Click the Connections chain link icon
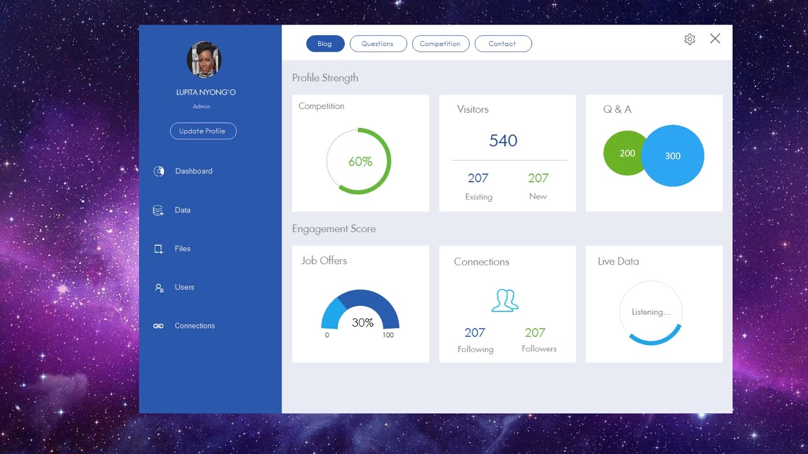Viewport: 808px width, 454px height. [x=158, y=326]
